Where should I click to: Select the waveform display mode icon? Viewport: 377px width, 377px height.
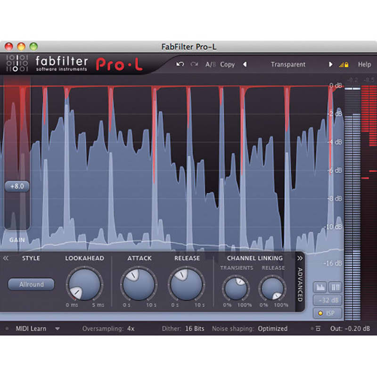(320, 287)
